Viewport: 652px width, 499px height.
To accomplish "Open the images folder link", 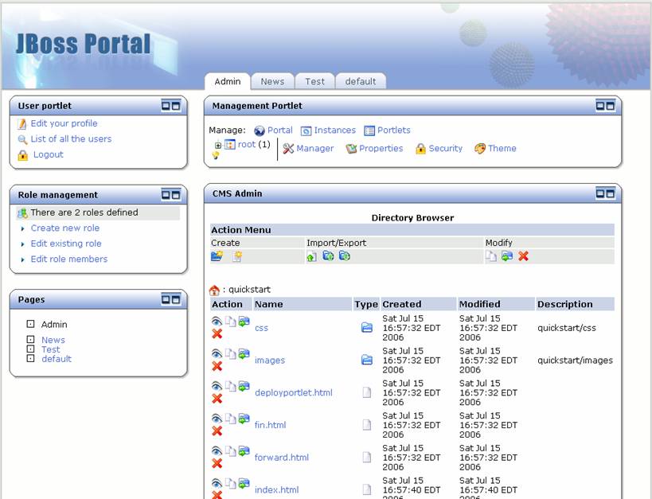I will (x=270, y=360).
